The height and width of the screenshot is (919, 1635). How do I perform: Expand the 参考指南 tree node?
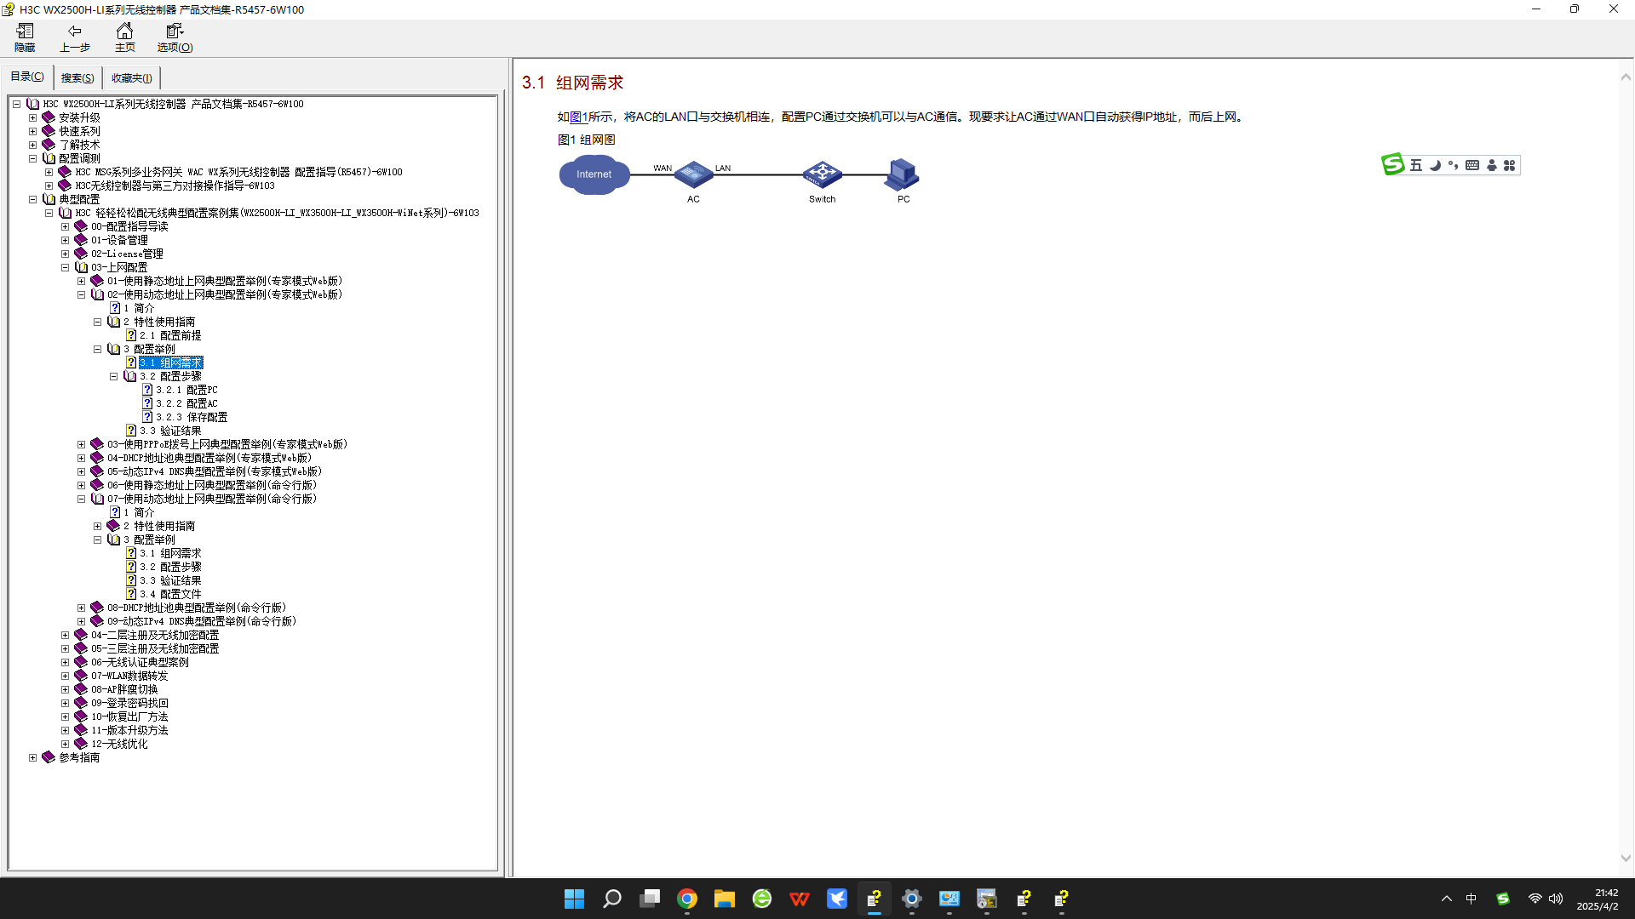(x=33, y=757)
